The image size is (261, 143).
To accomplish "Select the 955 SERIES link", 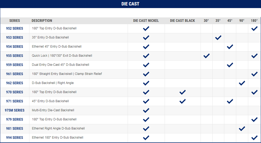I will click(15, 56).
